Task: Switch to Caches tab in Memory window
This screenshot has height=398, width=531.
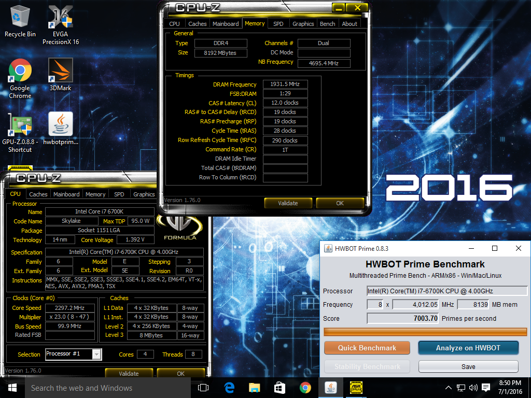Action: pos(198,24)
